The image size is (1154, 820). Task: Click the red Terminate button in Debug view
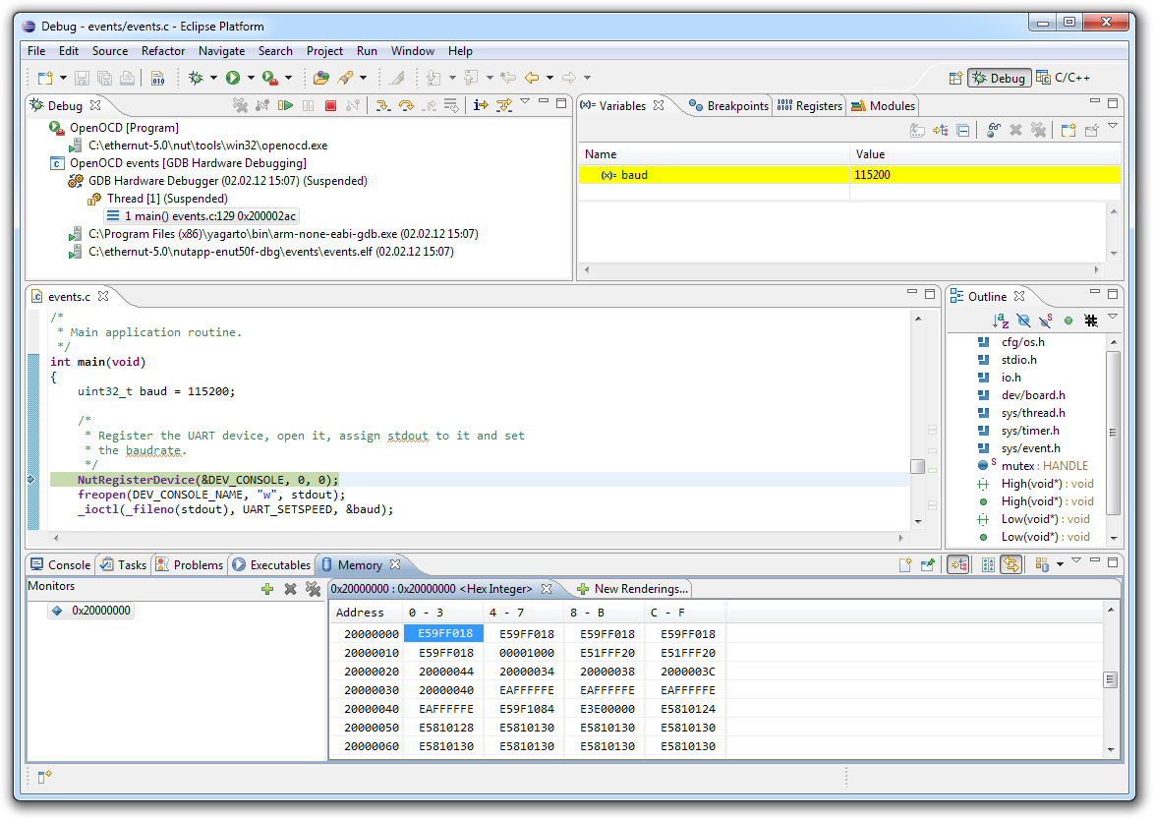click(330, 106)
